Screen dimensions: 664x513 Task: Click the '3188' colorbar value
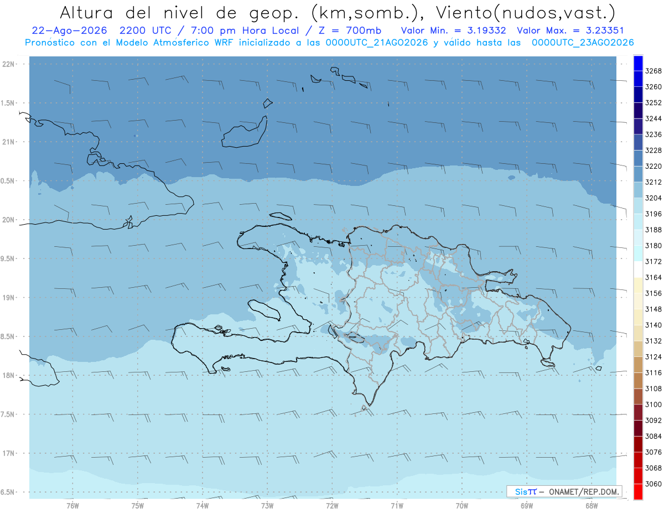tap(653, 230)
